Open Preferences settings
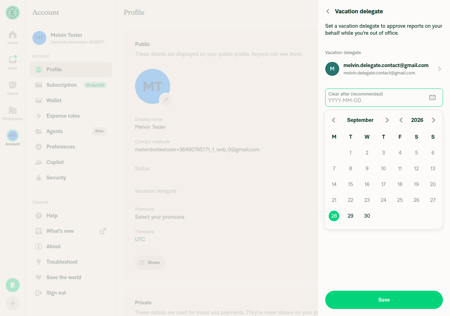The height and width of the screenshot is (316, 450). click(71, 147)
